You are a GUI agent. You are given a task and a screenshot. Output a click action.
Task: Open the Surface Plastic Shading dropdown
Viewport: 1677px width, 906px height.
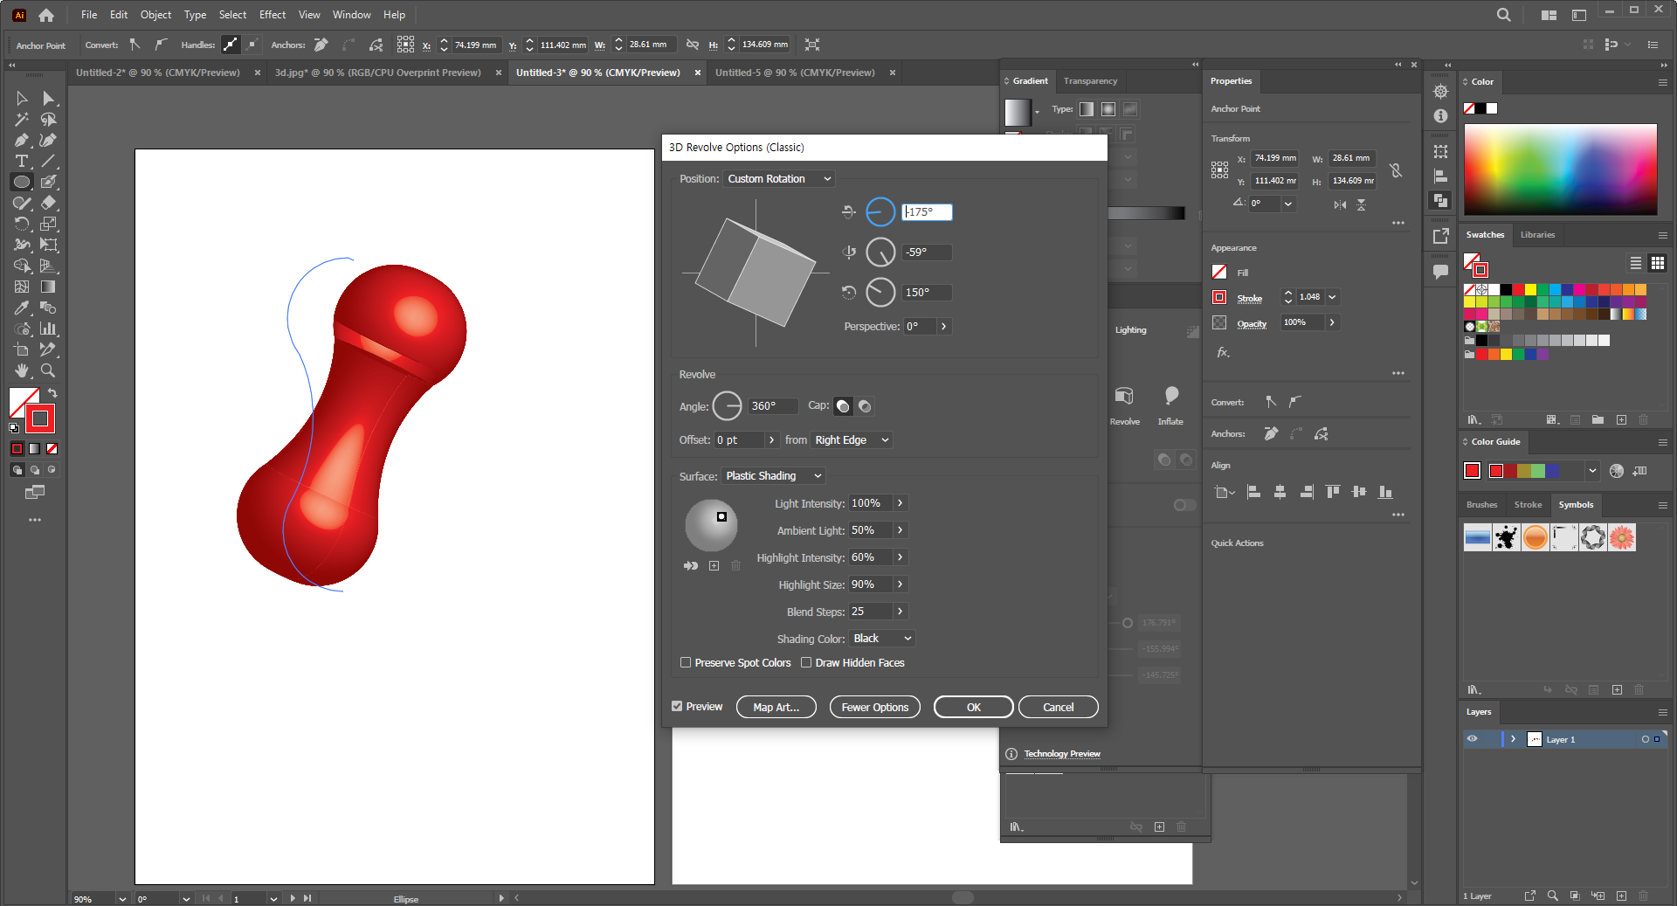coord(774,476)
